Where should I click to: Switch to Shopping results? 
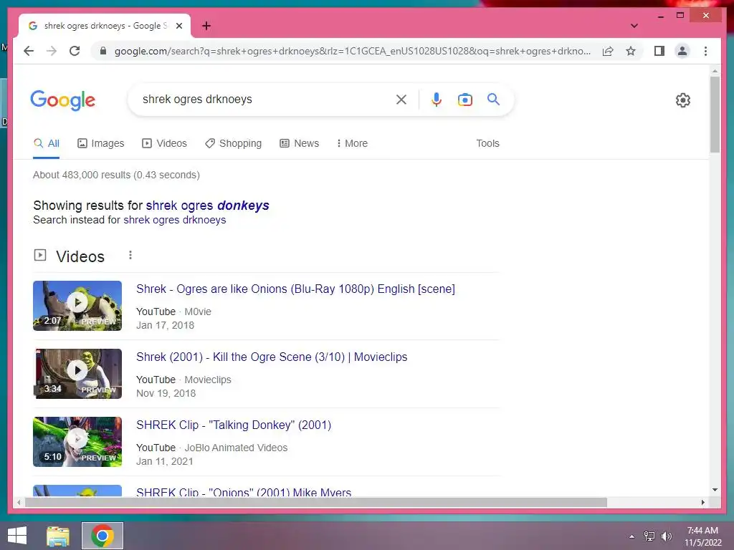[233, 143]
